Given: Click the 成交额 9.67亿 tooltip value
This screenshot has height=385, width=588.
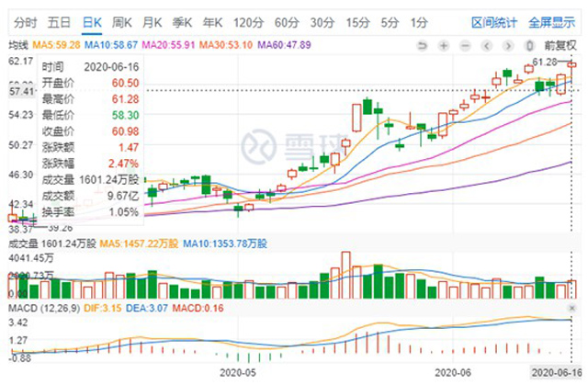Looking at the screenshot, I should pos(123,196).
